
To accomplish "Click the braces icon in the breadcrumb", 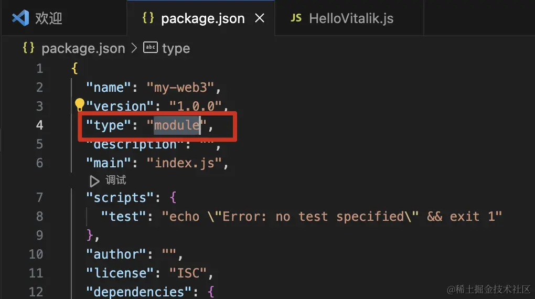I will 28,48.
